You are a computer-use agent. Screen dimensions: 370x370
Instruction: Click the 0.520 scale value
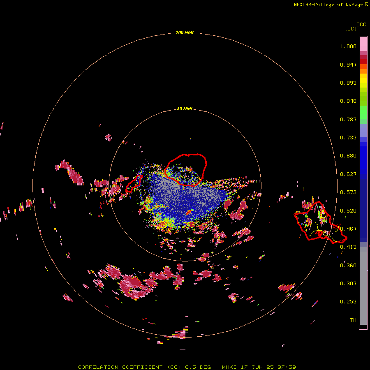pyautogui.click(x=348, y=211)
